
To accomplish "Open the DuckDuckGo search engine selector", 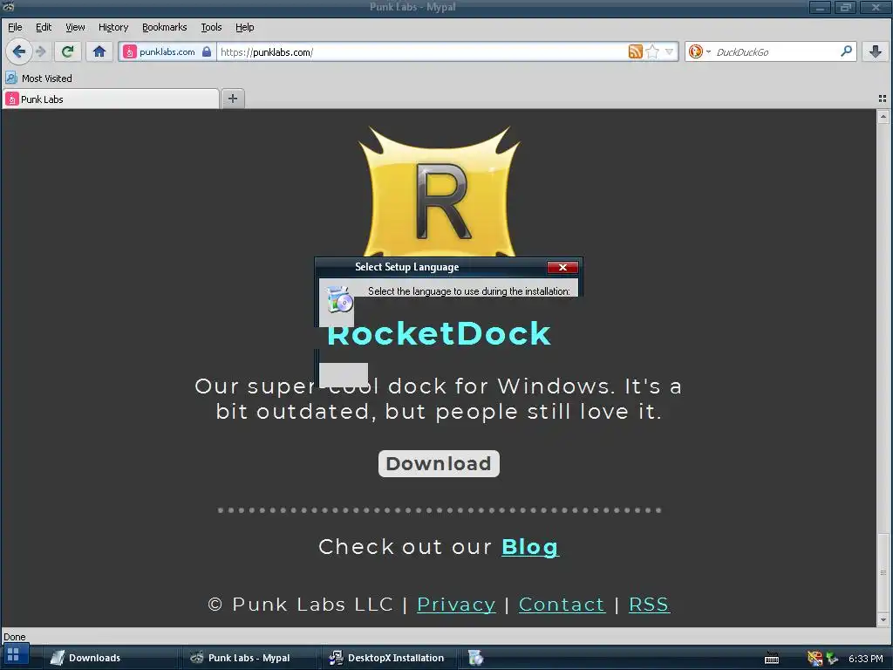I will pos(700,51).
